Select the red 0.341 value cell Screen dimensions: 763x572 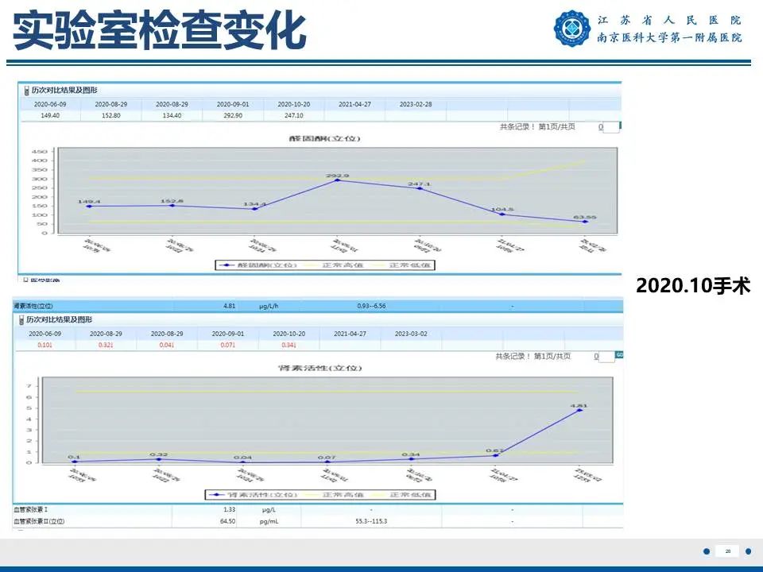289,345
